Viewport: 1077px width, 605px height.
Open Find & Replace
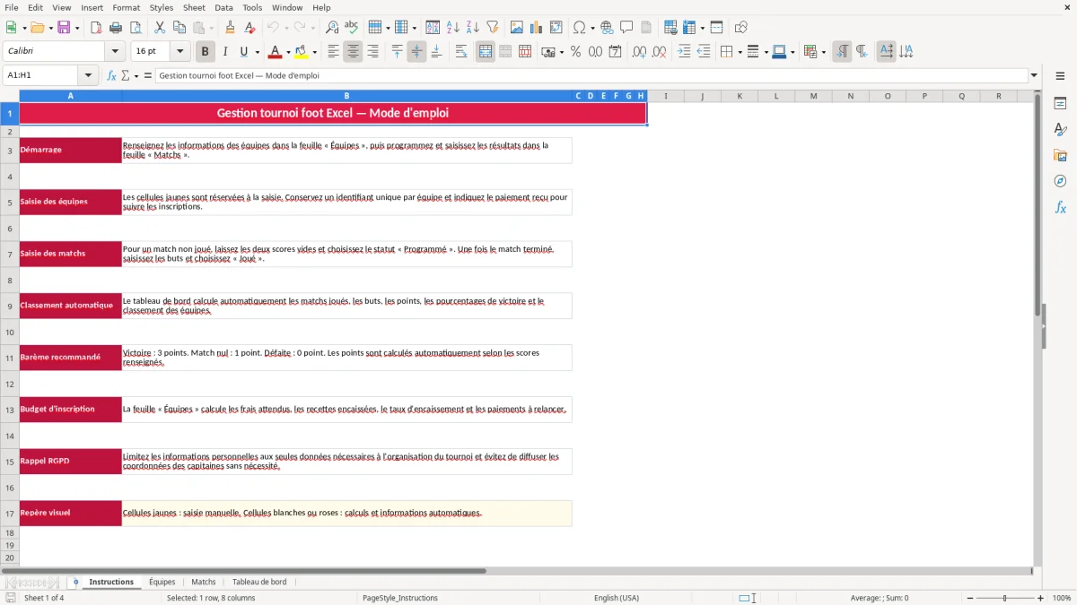(x=332, y=28)
